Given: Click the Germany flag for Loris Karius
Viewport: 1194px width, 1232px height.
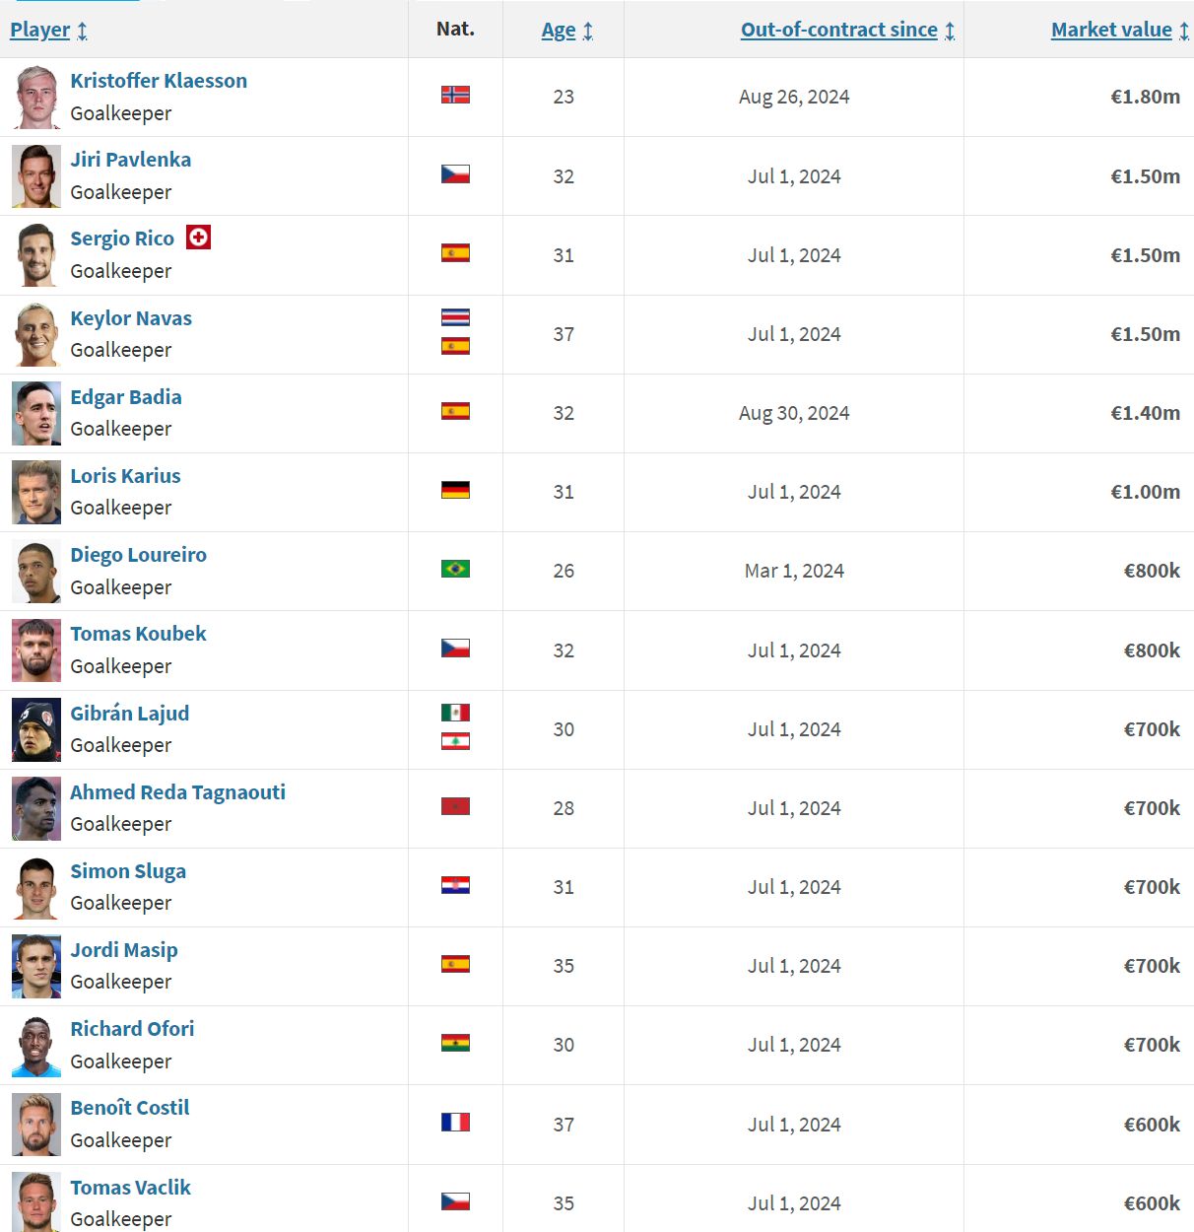Looking at the screenshot, I should click(x=455, y=490).
